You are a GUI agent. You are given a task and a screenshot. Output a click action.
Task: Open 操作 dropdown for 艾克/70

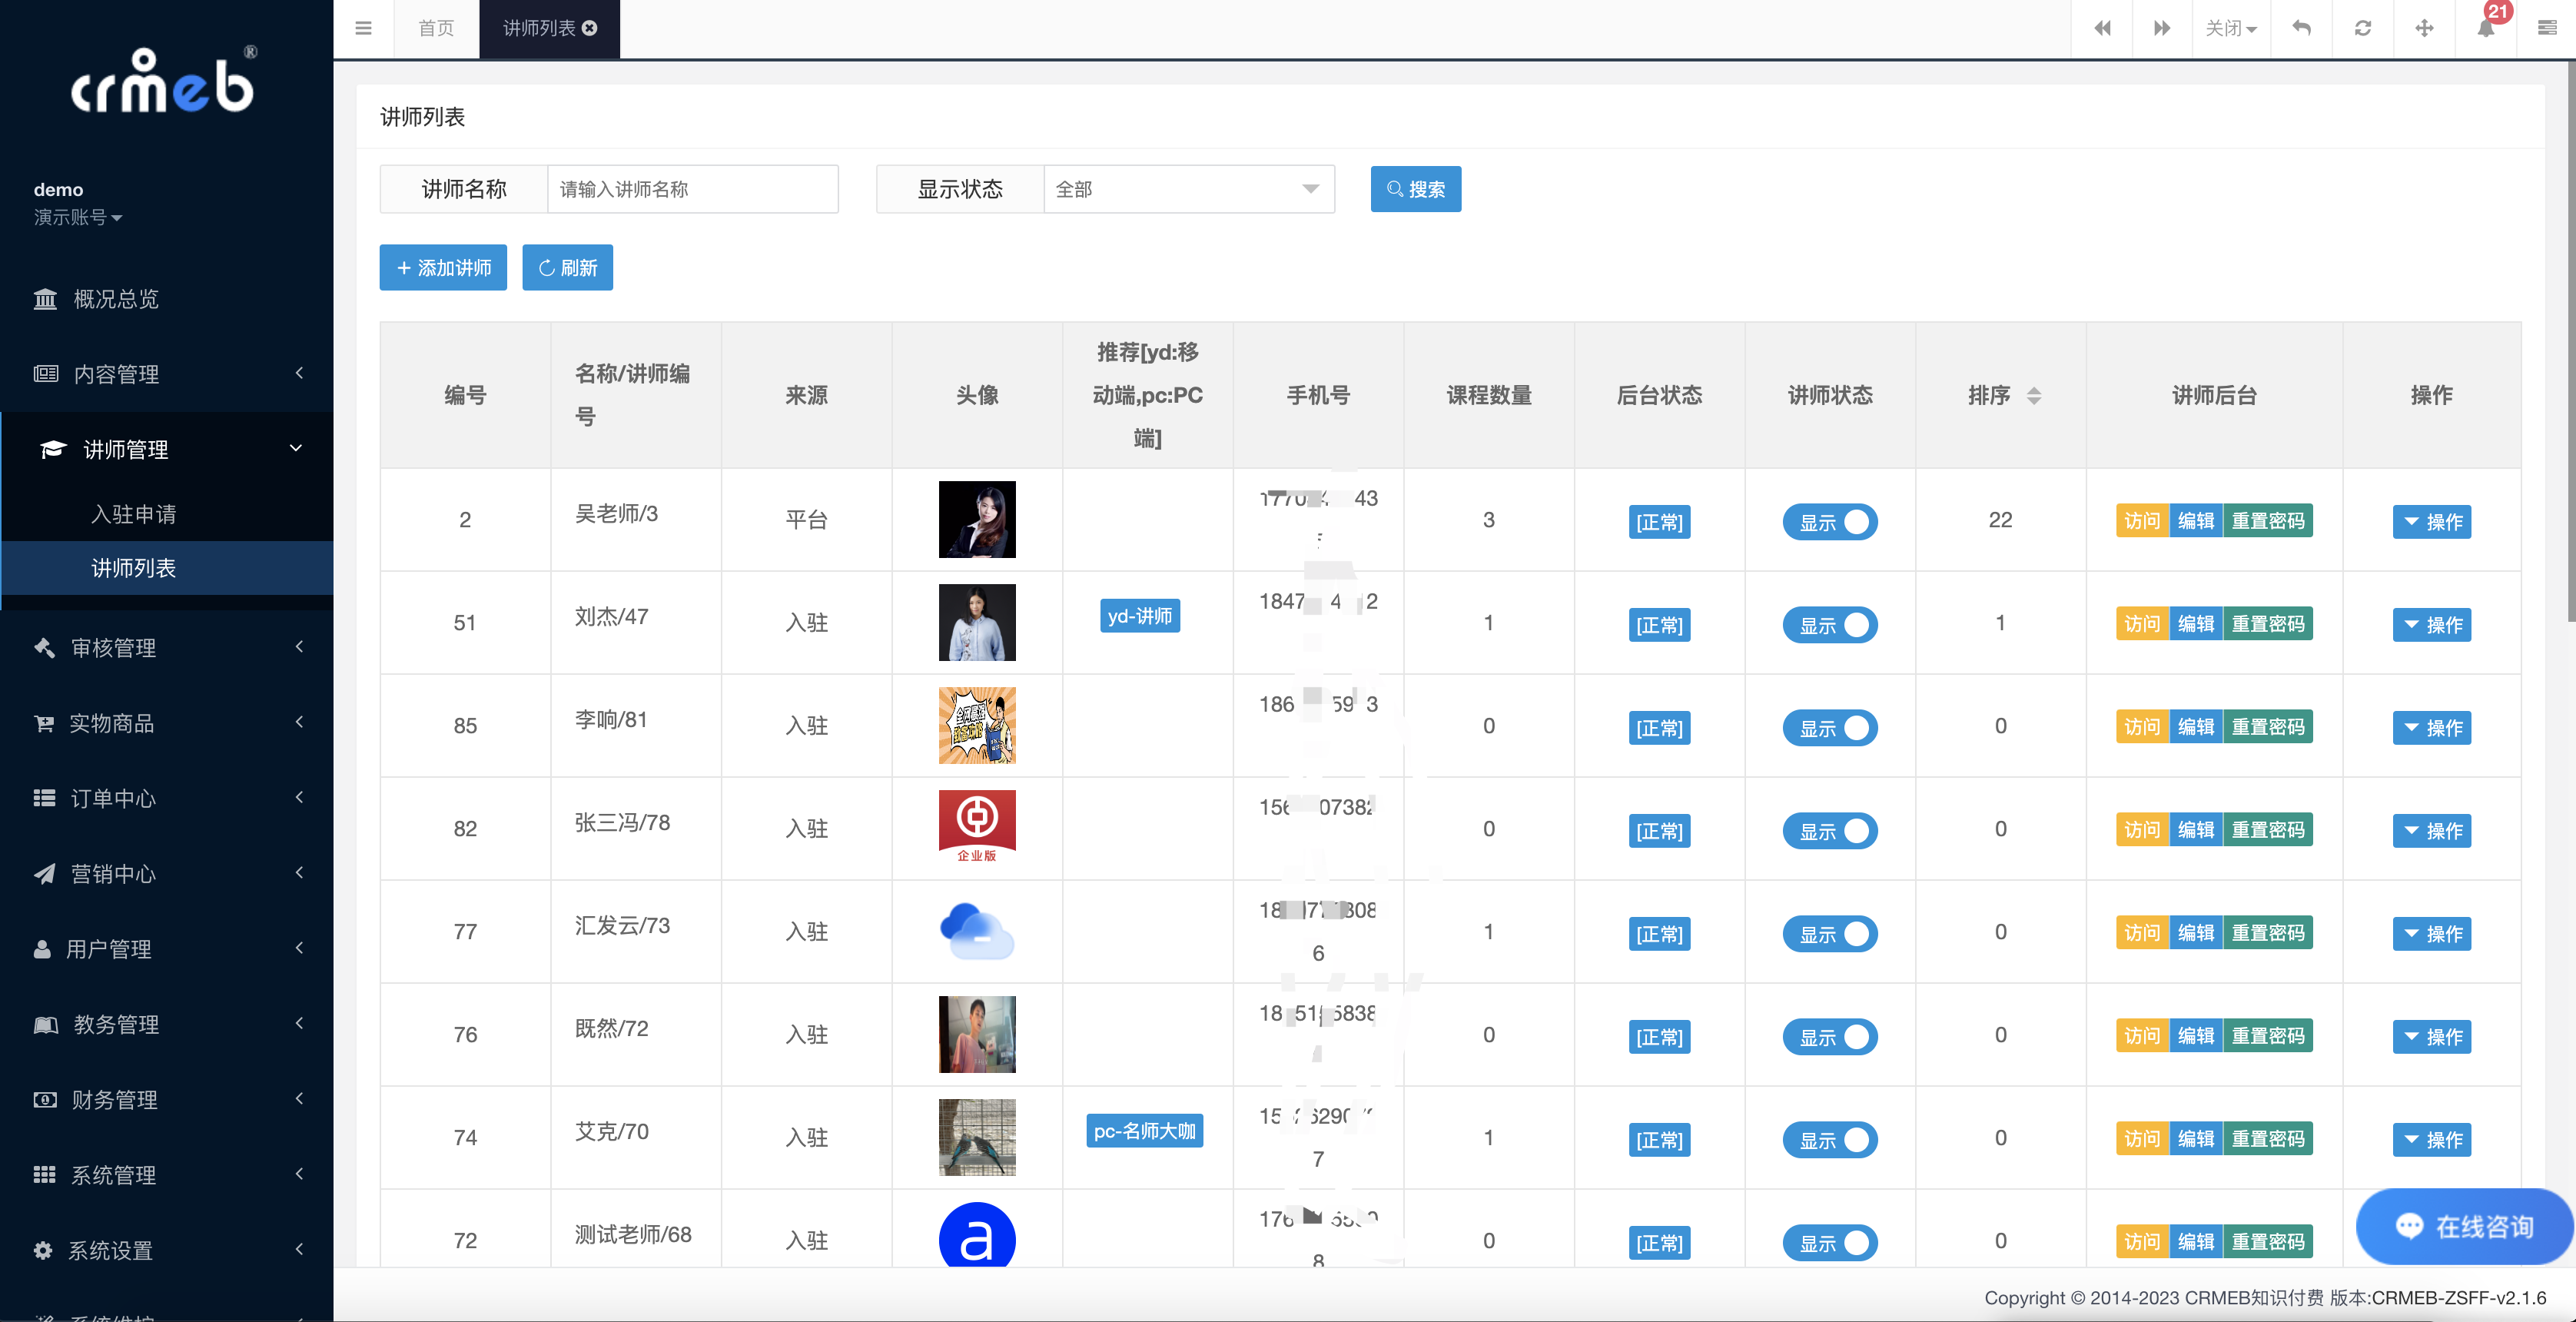pyautogui.click(x=2432, y=1140)
